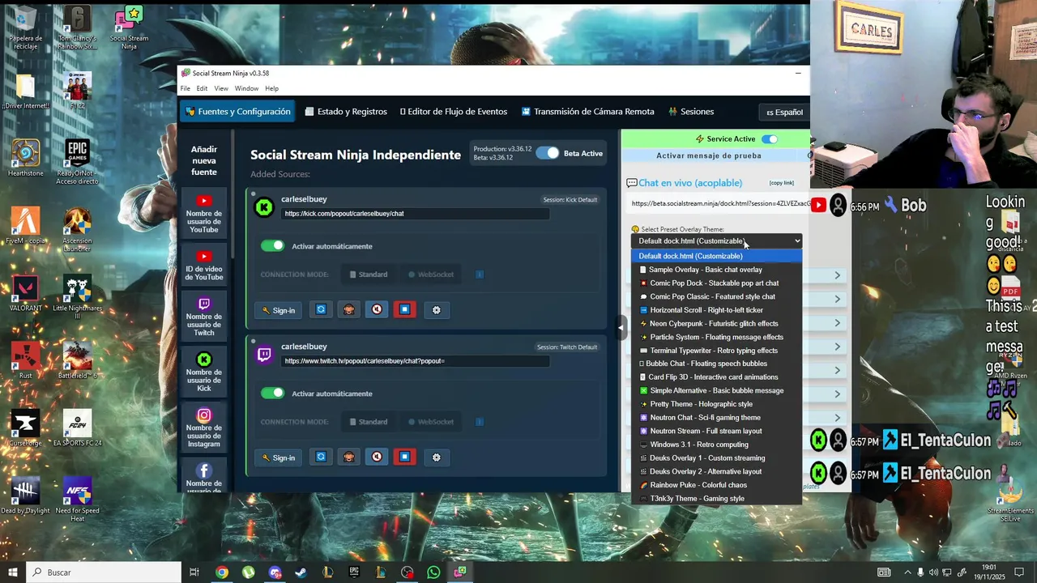
Task: Open WhatsApp from the taskbar
Action: tap(433, 572)
